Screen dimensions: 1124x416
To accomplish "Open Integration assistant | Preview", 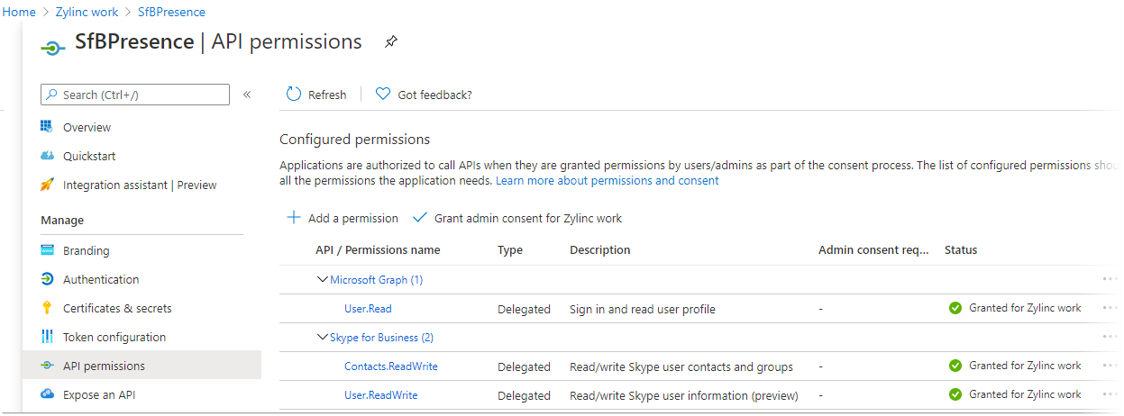I will (x=142, y=185).
